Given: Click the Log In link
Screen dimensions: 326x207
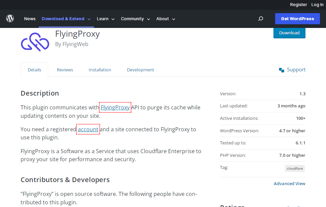Looking at the screenshot, I should pyautogui.click(x=317, y=5).
